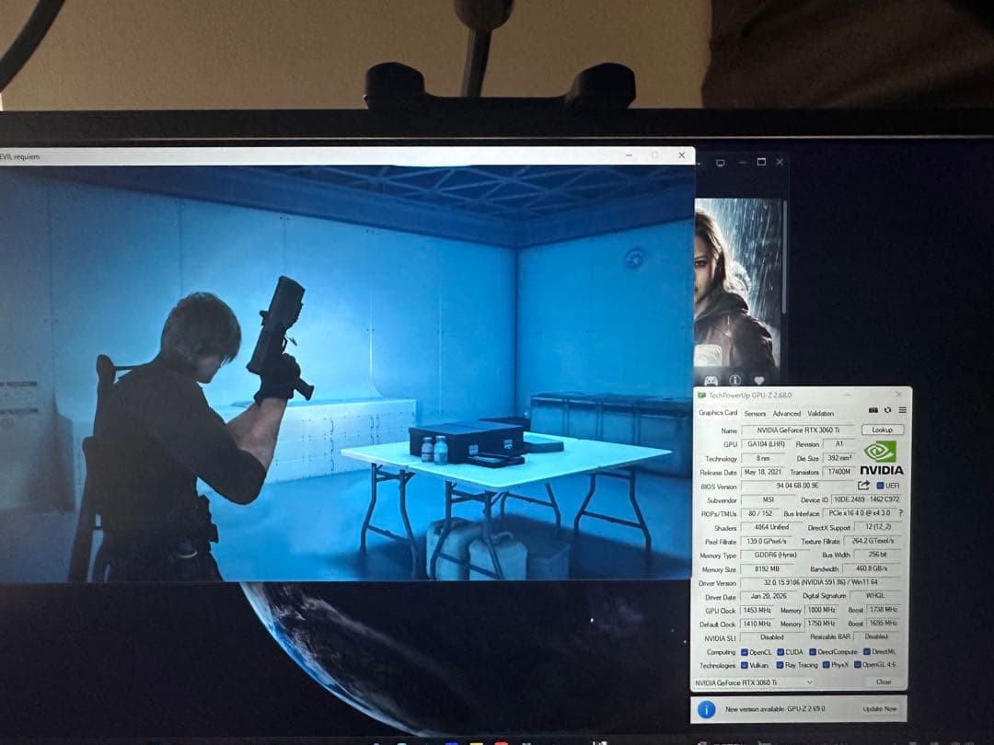Click the blue info icon in update bar

[706, 709]
